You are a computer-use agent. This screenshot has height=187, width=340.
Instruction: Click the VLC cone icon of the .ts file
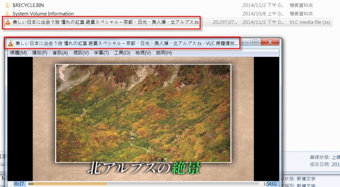click(8, 22)
